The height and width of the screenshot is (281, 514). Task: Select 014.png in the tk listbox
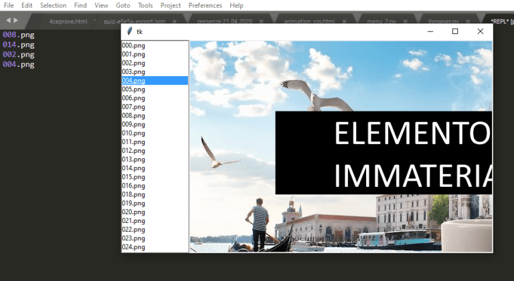click(x=155, y=168)
